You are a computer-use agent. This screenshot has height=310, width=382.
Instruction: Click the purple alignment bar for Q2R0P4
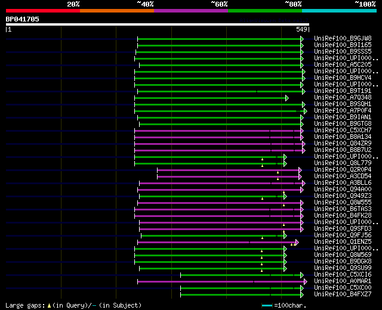point(228,170)
